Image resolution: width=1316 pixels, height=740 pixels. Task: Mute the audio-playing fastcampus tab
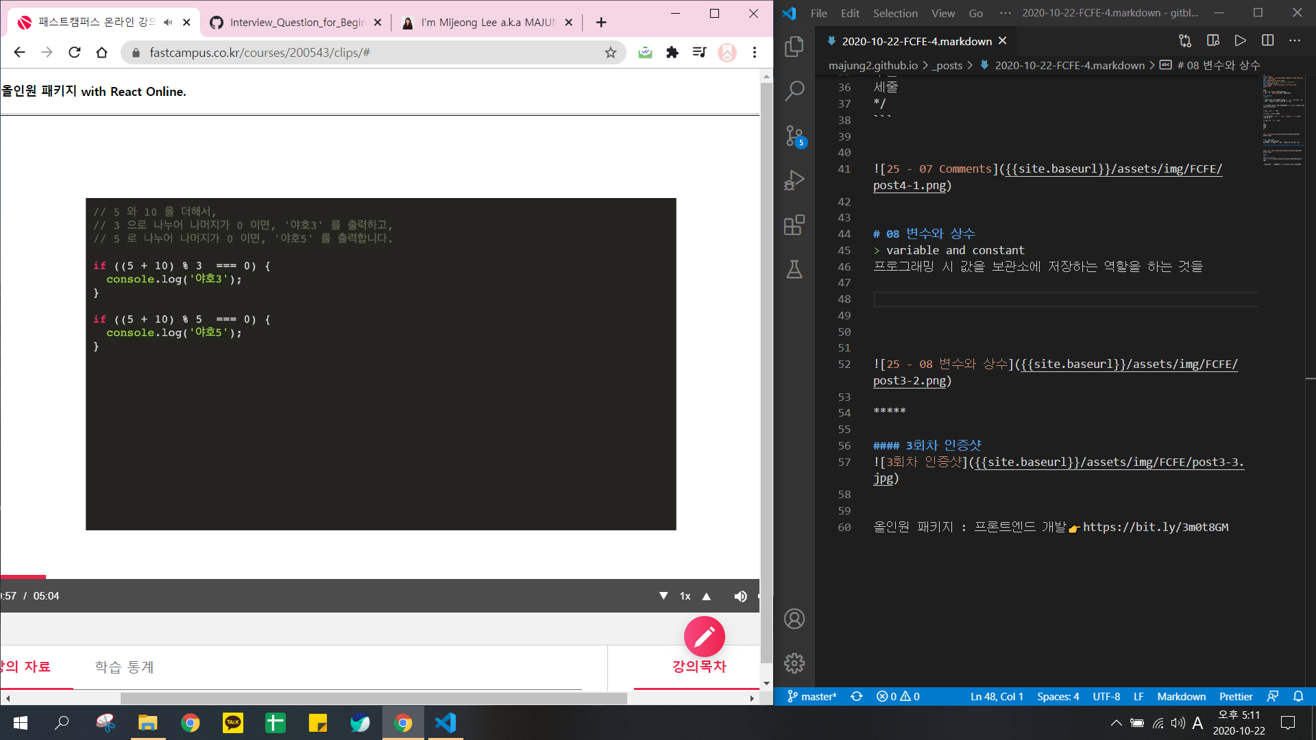[x=168, y=23]
